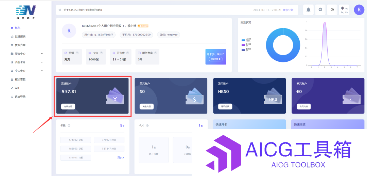Image resolution: width=367 pixels, height=176 pixels.
Task: Click the 485953: 0张 card segment
Action: tap(75, 149)
